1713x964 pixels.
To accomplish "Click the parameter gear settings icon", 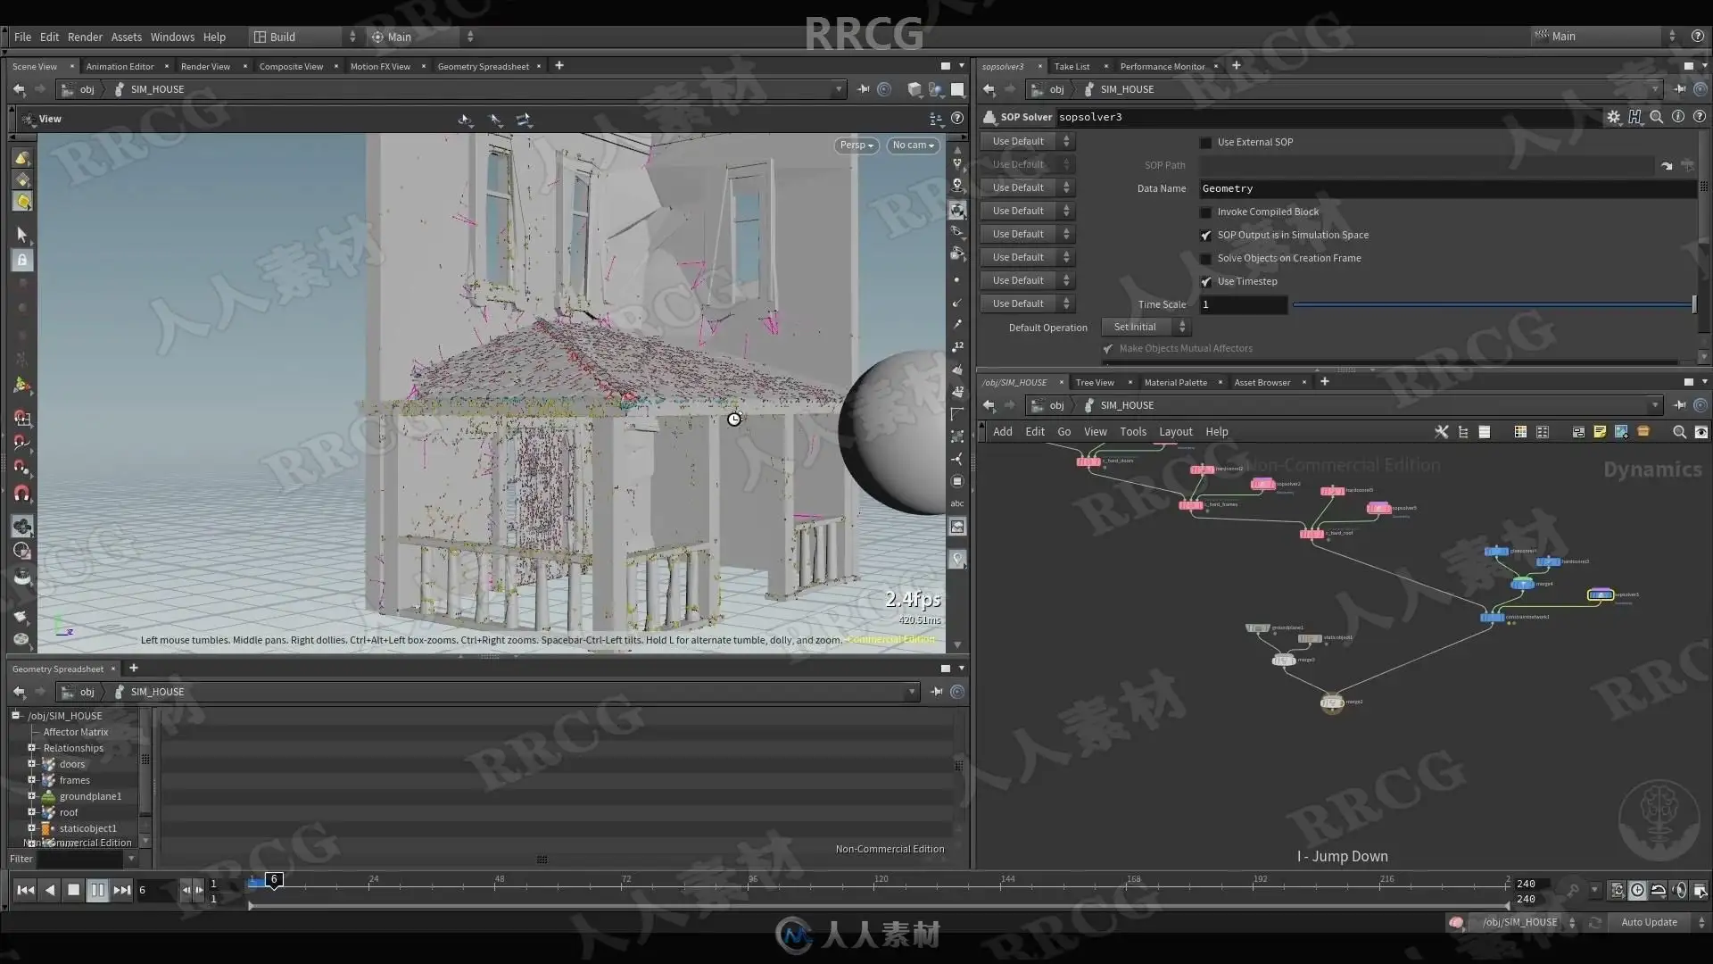I will pyautogui.click(x=1613, y=117).
